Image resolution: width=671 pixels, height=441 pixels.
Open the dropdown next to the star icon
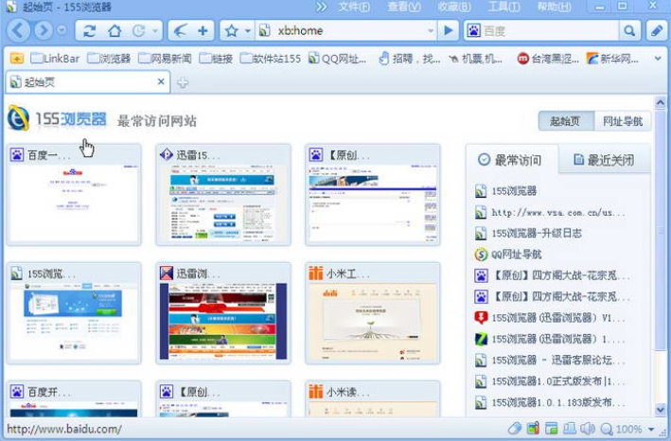(247, 31)
